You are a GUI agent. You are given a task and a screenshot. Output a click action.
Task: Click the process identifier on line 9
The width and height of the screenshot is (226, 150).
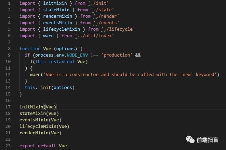(44, 55)
